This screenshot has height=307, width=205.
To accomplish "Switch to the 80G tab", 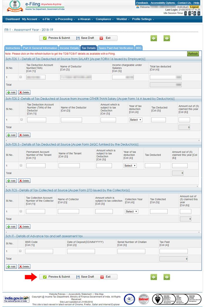I will click(139, 48).
